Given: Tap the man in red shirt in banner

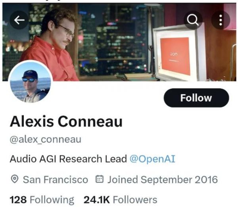Looking at the screenshot, I should [x=52, y=46].
